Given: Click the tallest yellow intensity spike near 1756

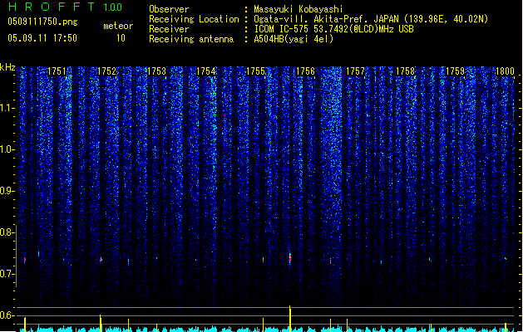Looking at the screenshot, I should (290, 319).
